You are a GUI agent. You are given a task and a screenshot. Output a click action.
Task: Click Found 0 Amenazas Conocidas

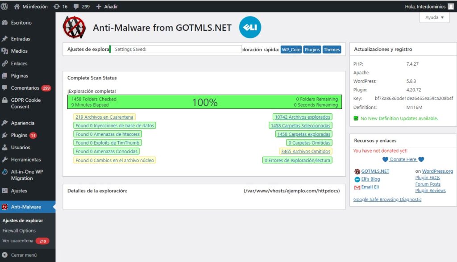pos(106,152)
